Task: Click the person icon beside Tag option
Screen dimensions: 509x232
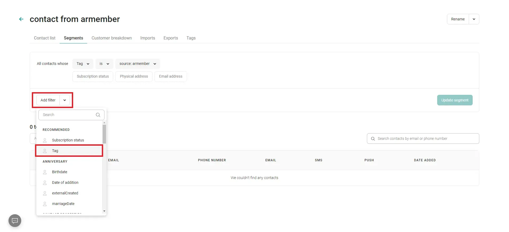Action: point(45,151)
